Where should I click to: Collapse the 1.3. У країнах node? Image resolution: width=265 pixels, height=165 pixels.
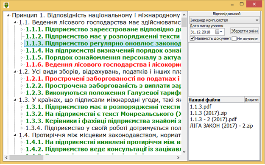(x=15, y=100)
